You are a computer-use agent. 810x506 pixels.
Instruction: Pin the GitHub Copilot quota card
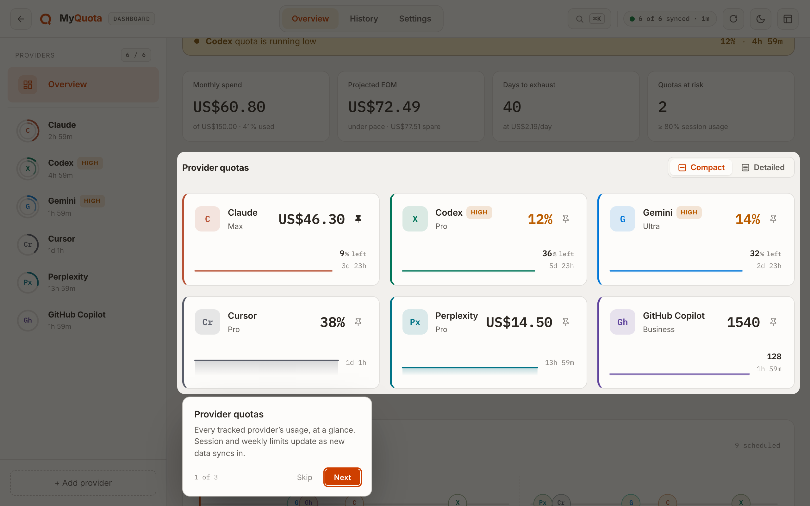coord(773,322)
